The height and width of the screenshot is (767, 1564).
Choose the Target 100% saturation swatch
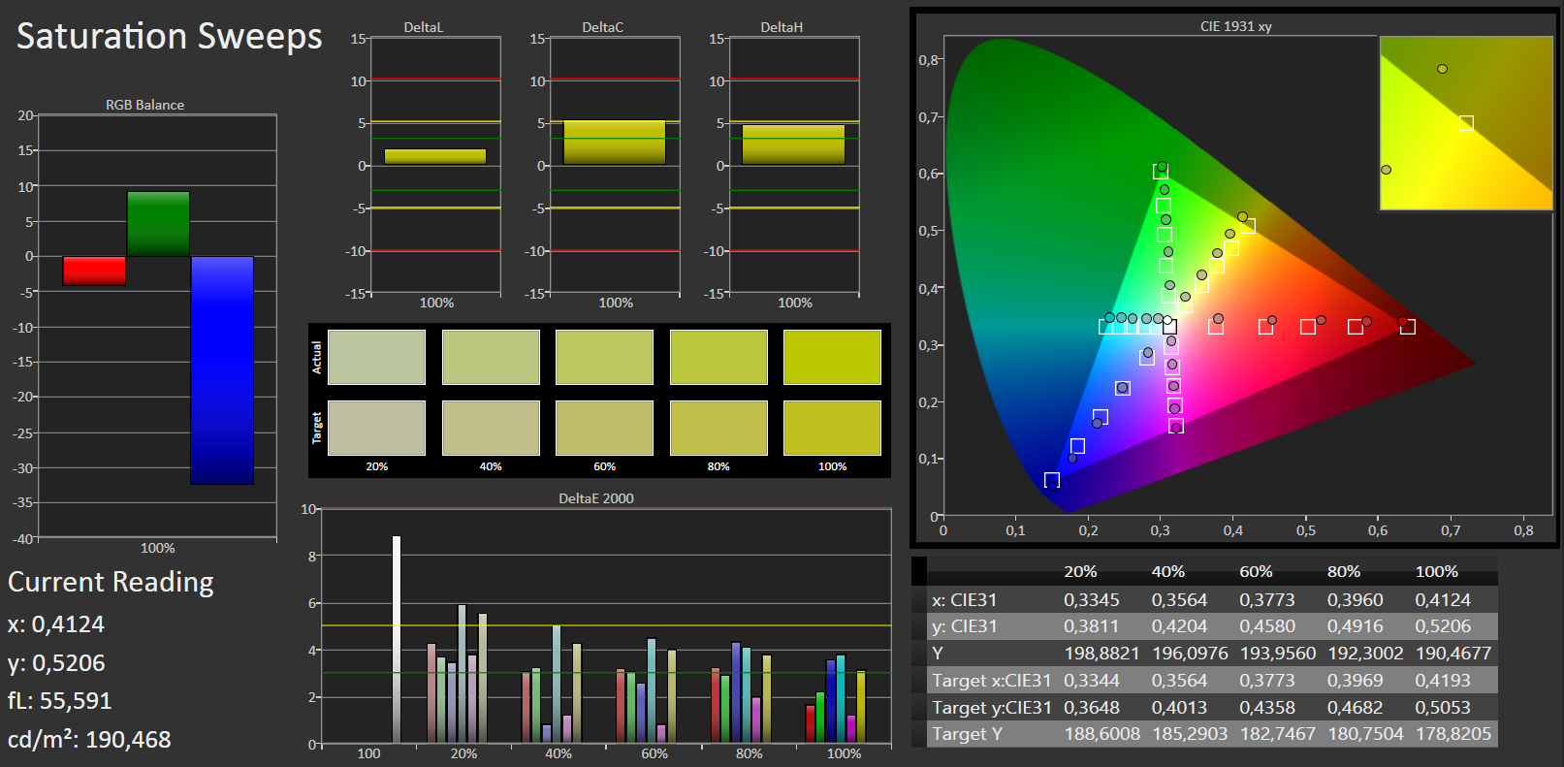coord(832,428)
